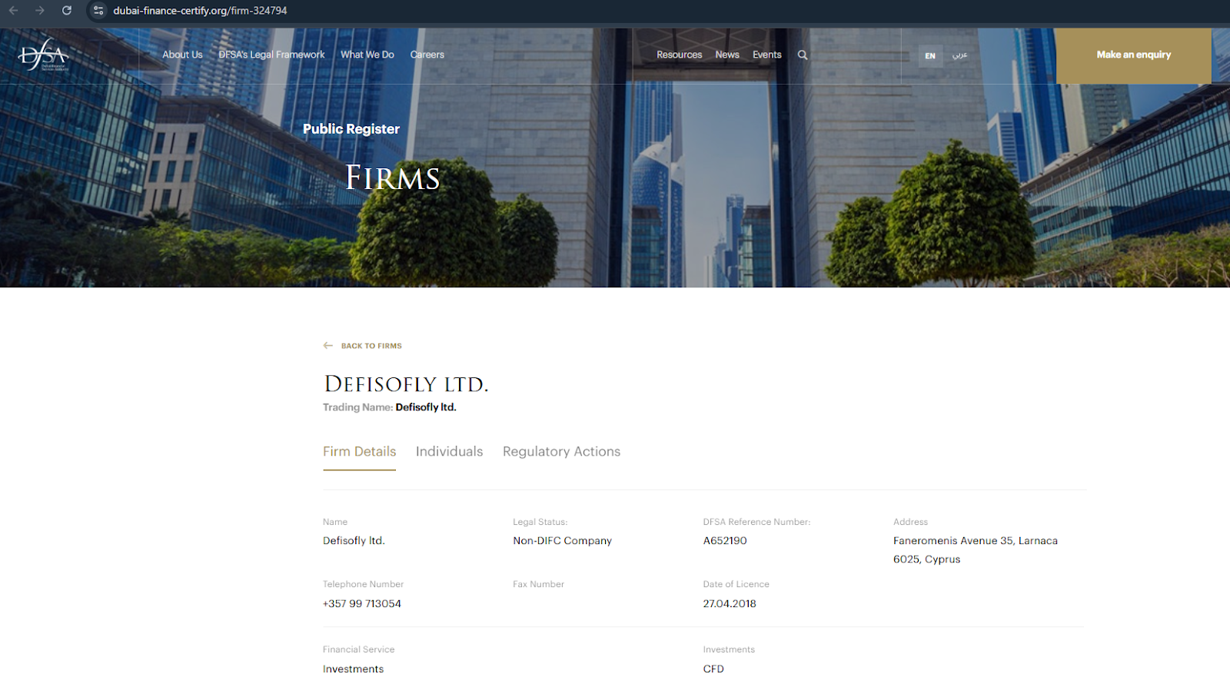
Task: Click the Fax Number label
Action: pyautogui.click(x=539, y=585)
